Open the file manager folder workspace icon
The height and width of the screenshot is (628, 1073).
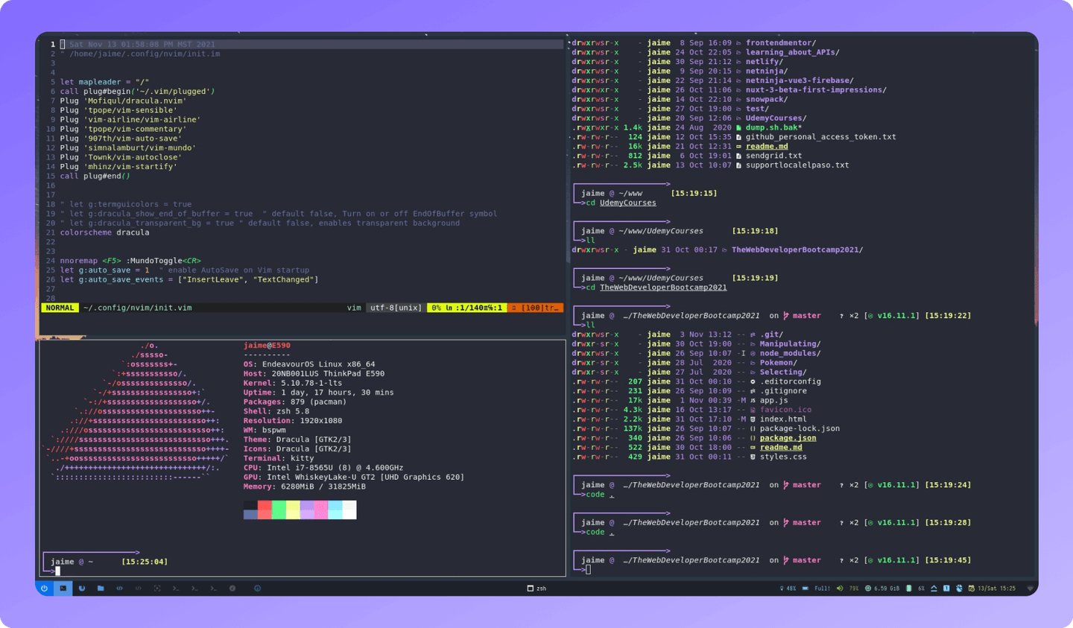(101, 589)
